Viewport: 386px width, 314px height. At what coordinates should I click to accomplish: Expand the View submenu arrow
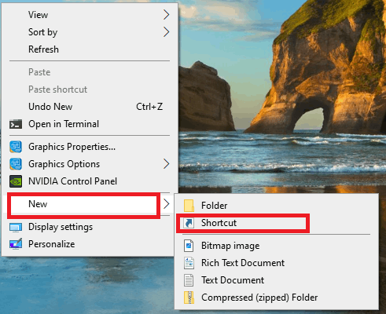[x=167, y=15]
